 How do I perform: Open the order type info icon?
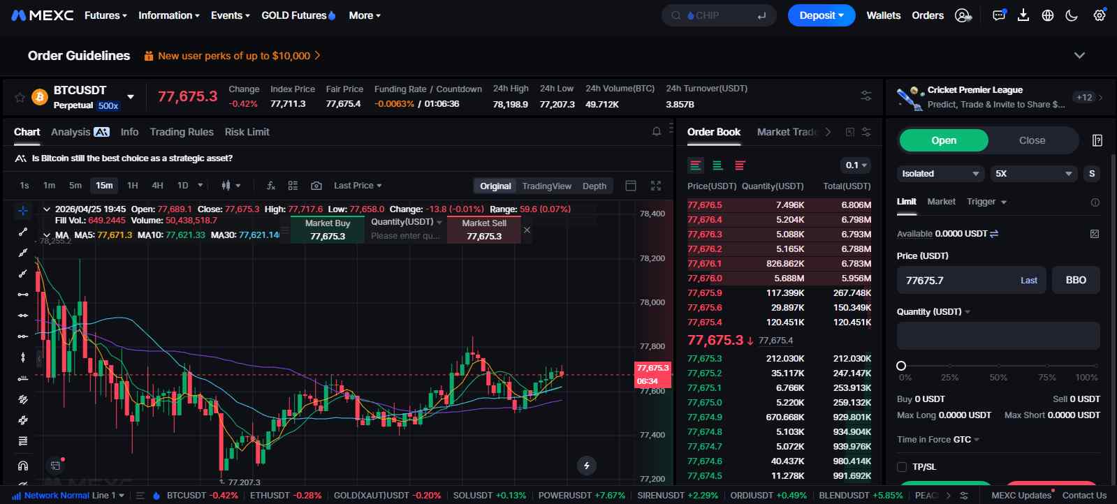tap(1095, 202)
